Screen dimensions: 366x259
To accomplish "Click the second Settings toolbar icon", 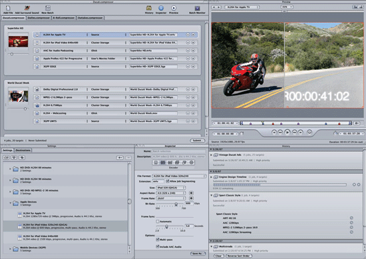I will [14, 158].
